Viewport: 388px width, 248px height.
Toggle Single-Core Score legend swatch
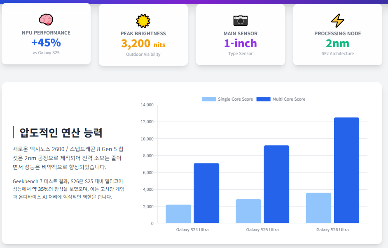pos(209,99)
